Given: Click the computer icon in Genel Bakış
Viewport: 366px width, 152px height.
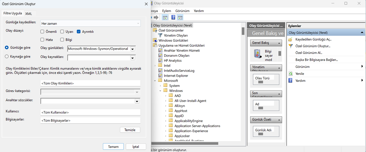Looking at the screenshot, I should point(258,54).
